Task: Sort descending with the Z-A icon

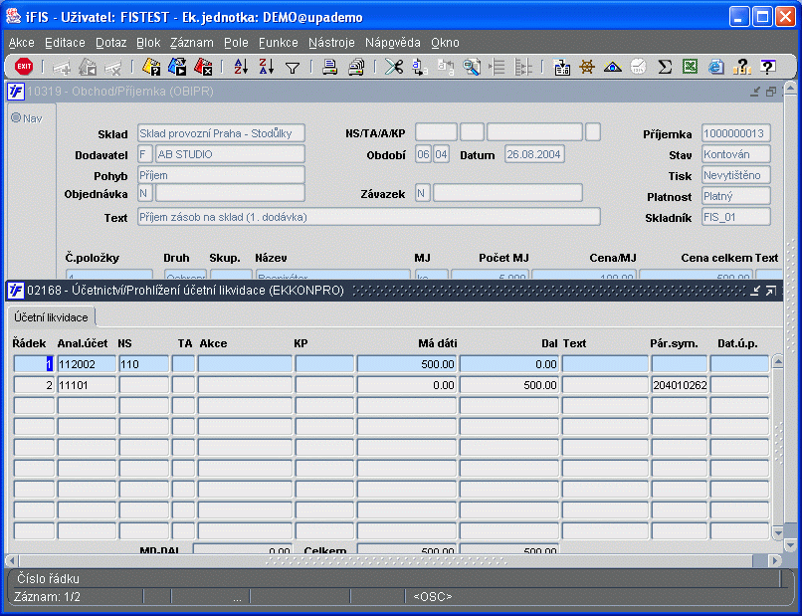Action: tap(267, 67)
